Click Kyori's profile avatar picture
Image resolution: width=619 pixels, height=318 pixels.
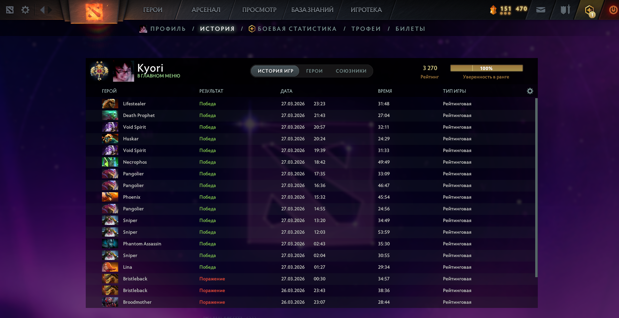(123, 71)
